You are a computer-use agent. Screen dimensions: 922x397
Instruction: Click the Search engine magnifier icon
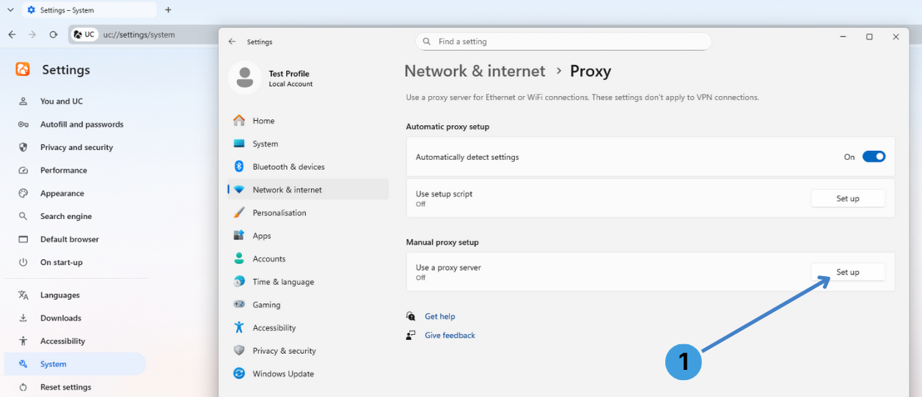coord(23,216)
